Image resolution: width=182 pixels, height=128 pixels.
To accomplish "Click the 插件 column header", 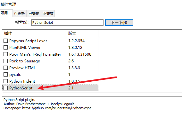I will (34, 33).
